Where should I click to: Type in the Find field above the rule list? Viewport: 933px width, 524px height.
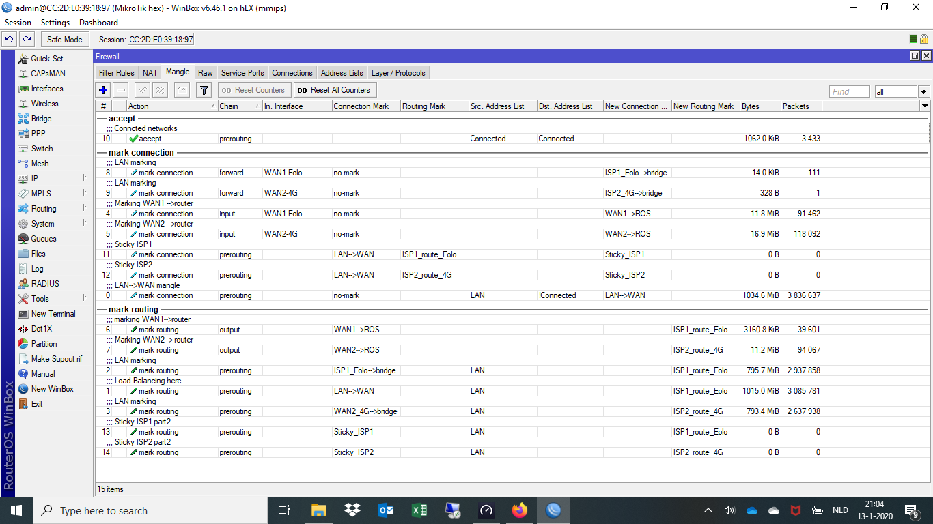coord(849,91)
